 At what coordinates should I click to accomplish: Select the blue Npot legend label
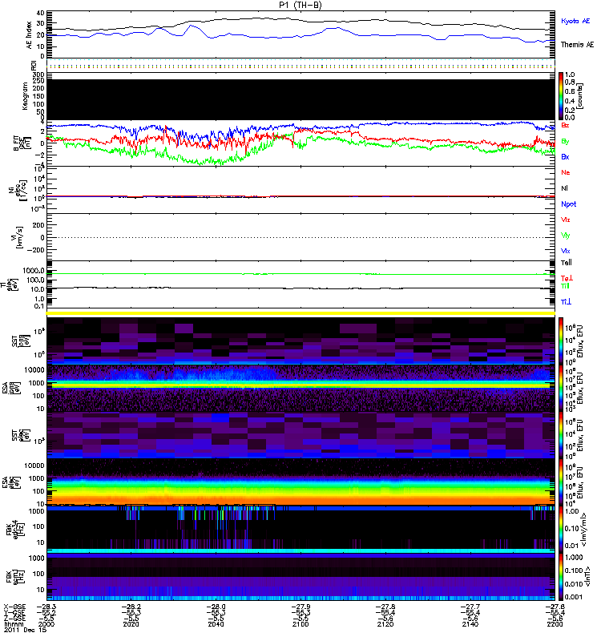click(x=568, y=204)
